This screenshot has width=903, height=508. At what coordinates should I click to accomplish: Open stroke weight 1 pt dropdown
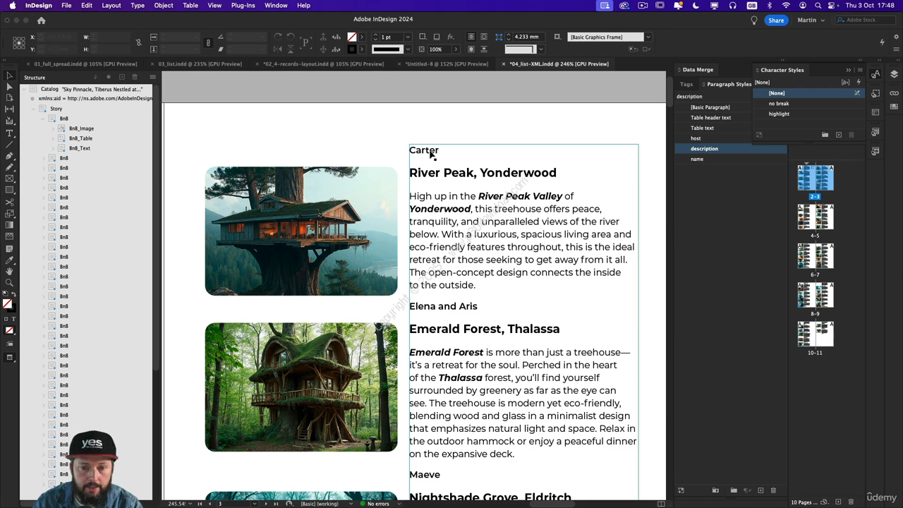click(408, 37)
